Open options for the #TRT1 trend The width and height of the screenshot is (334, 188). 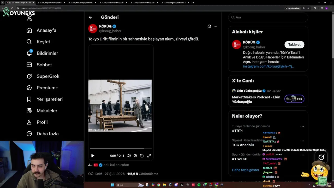pyautogui.click(x=302, y=127)
